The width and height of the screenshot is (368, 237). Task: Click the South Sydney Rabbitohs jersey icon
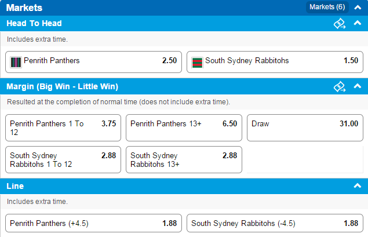(x=197, y=63)
